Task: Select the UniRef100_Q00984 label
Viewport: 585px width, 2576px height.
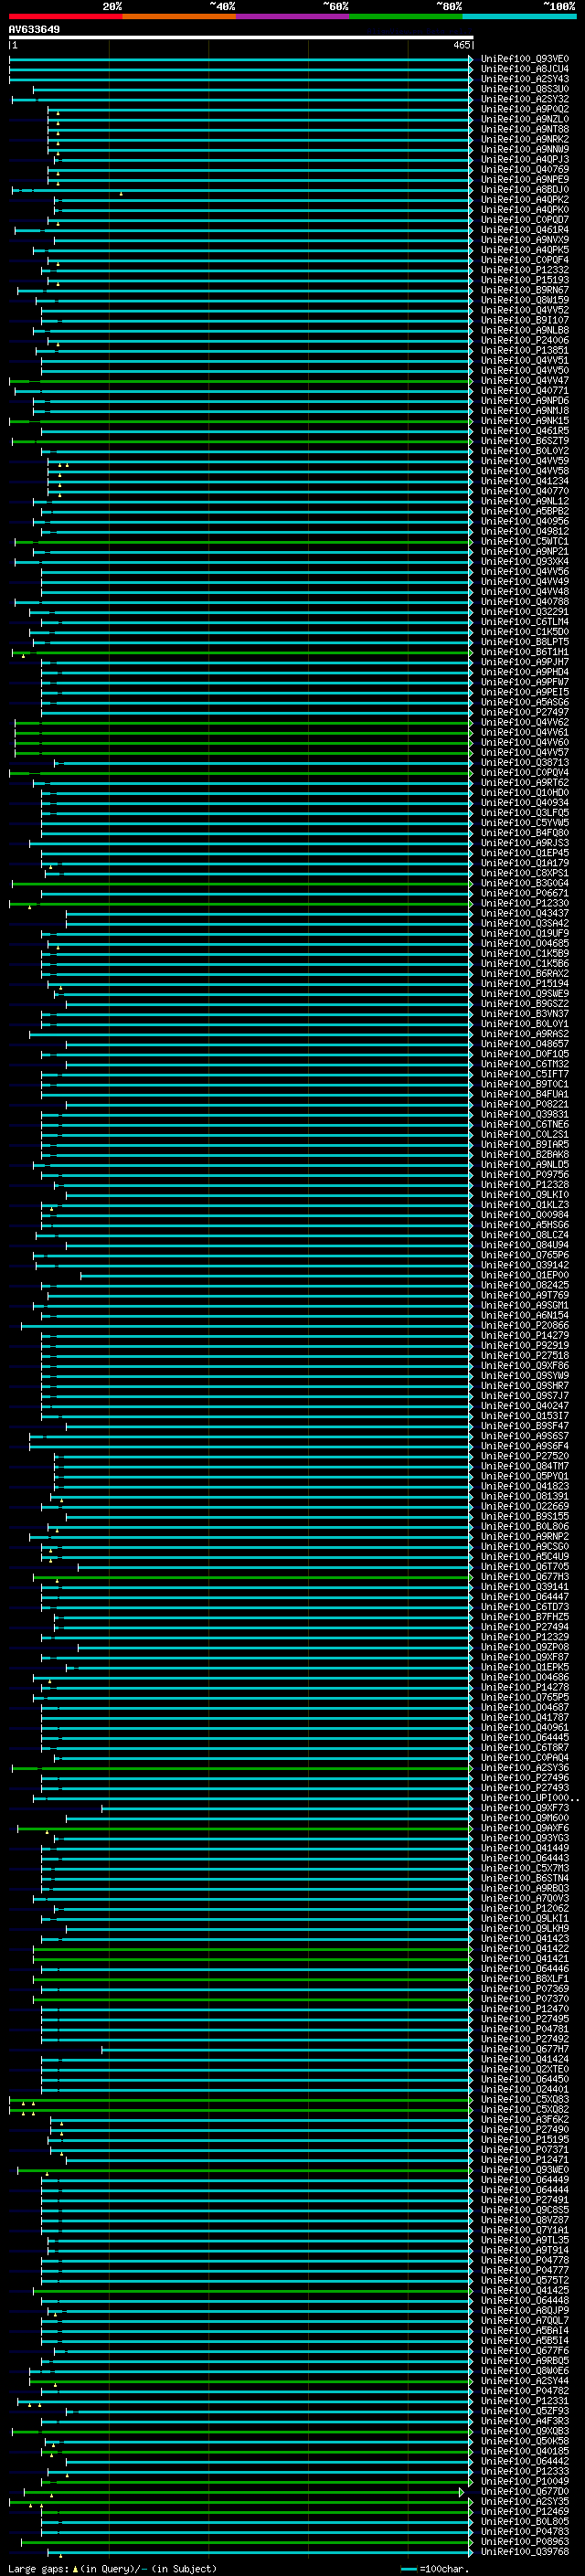Action: (524, 1215)
